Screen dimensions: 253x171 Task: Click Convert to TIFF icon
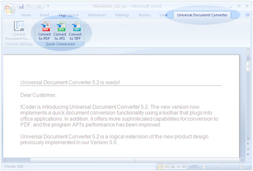pyautogui.click(x=75, y=31)
